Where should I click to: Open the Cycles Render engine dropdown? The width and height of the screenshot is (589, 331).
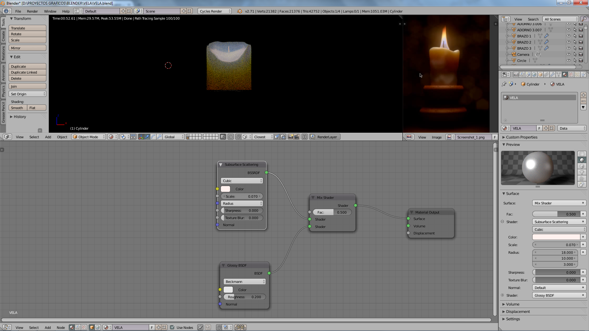coord(215,11)
